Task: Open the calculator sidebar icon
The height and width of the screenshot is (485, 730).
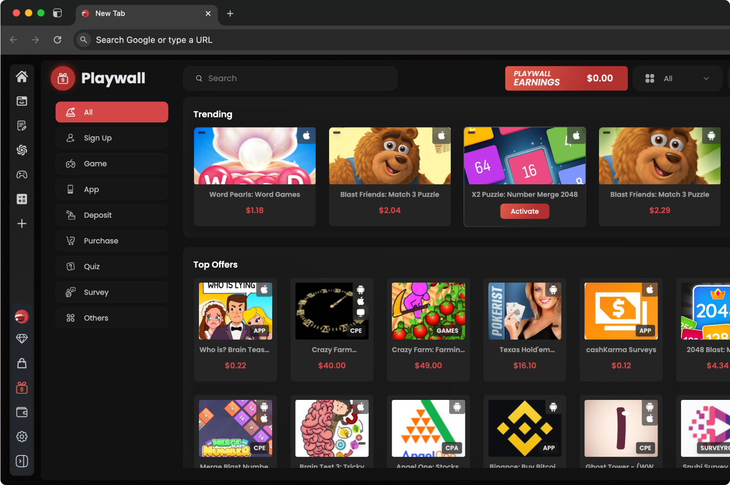Action: (22, 199)
